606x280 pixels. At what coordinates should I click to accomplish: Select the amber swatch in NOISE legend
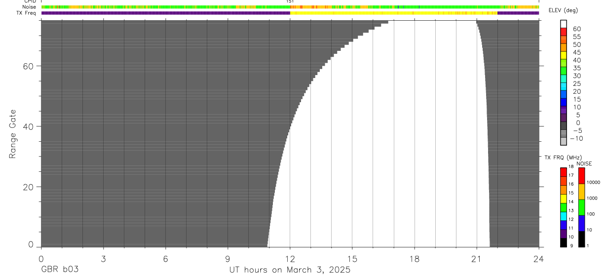(582, 192)
